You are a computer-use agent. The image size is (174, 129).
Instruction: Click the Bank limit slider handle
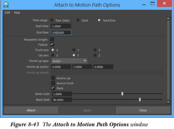[140, 100]
